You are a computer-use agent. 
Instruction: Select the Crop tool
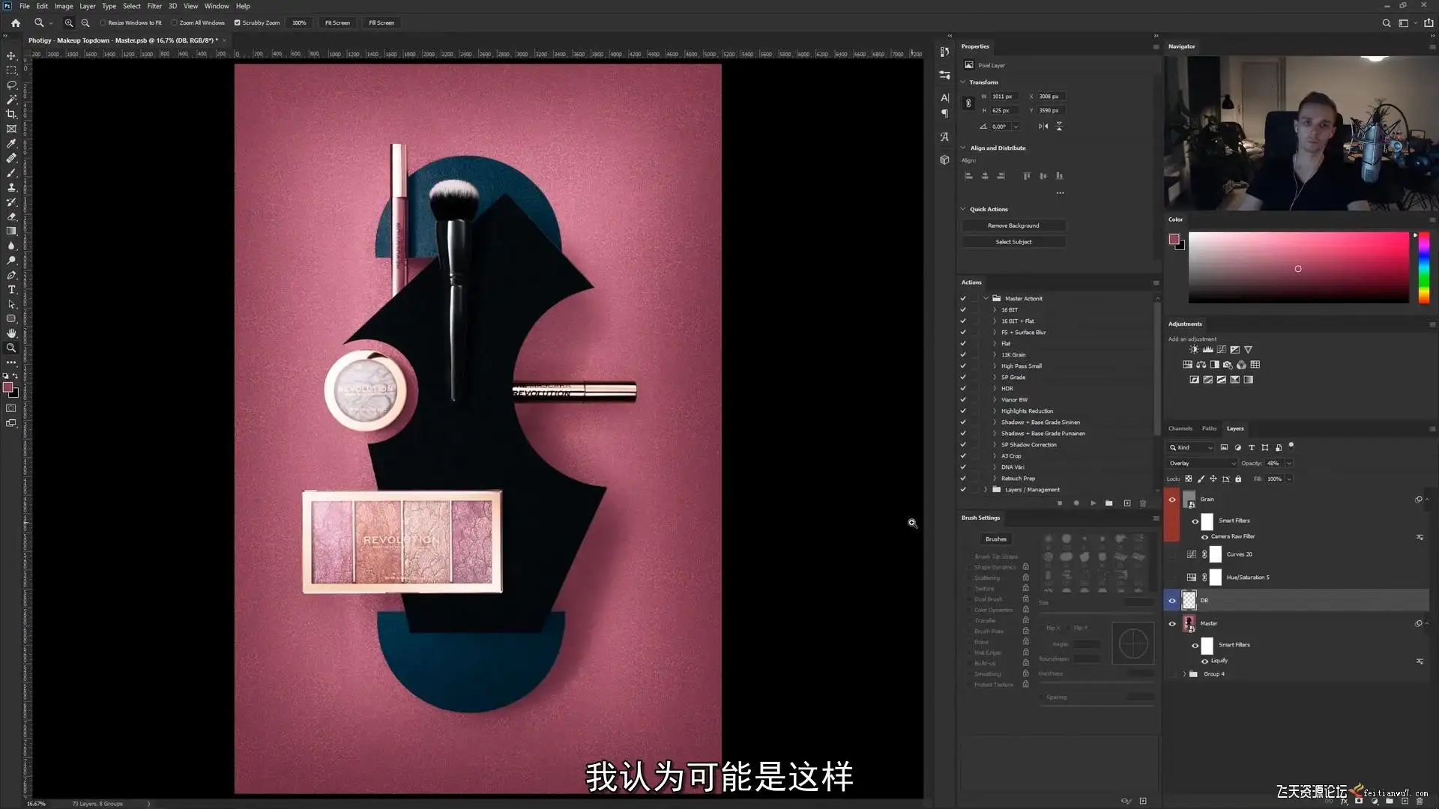point(11,114)
